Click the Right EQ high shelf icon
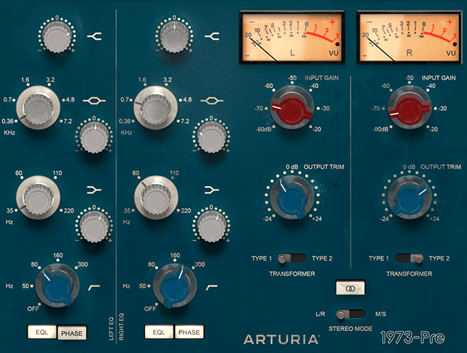This screenshot has width=467, height=353. (x=212, y=37)
